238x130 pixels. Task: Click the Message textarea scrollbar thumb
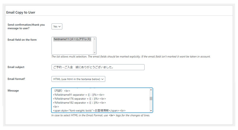pos(151,99)
